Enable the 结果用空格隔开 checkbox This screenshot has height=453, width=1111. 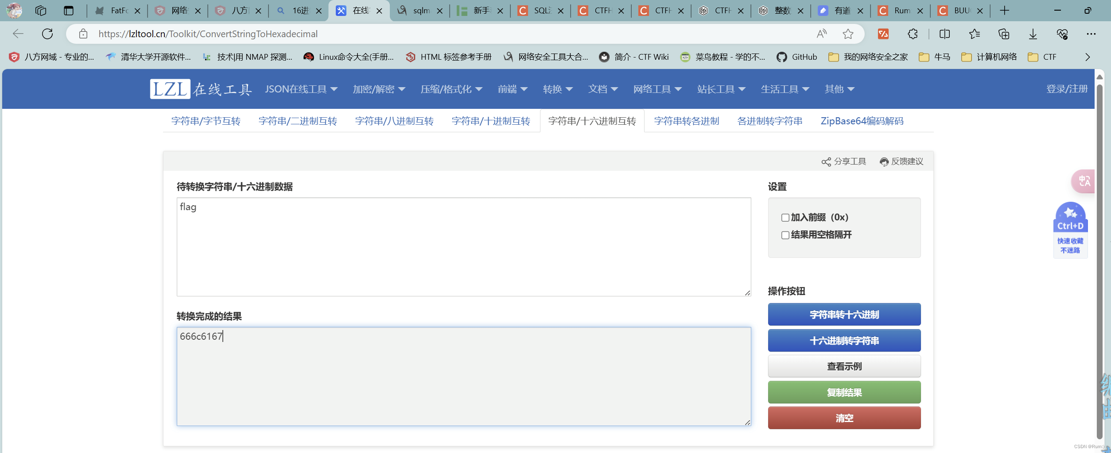coord(785,235)
